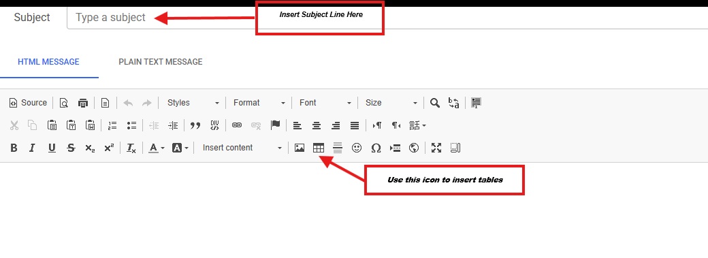
Task: Click the Source button
Action: (28, 103)
